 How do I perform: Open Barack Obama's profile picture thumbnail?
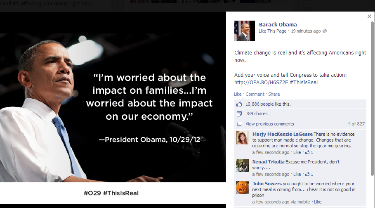click(x=244, y=31)
